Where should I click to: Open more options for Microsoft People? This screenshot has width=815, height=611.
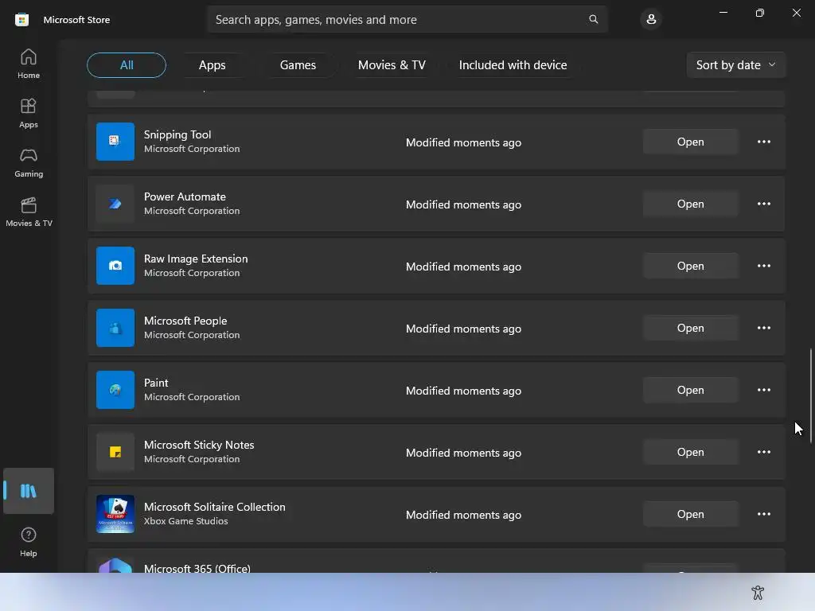click(x=763, y=328)
